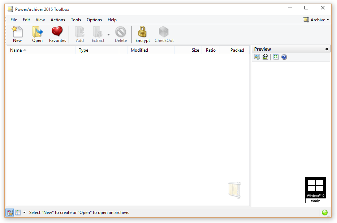Click green status indicator light
The height and width of the screenshot is (223, 337).
(x=324, y=213)
